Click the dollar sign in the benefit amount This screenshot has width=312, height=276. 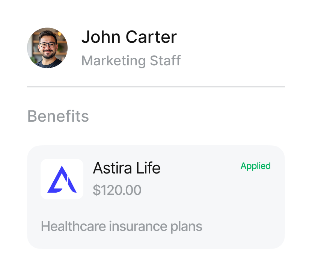click(96, 190)
